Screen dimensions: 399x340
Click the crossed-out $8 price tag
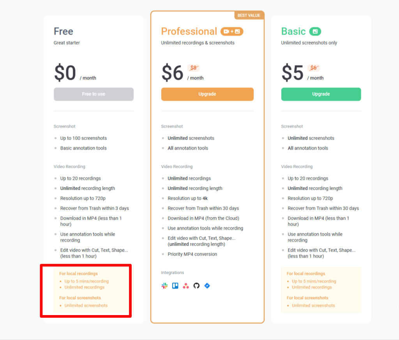[x=193, y=68]
